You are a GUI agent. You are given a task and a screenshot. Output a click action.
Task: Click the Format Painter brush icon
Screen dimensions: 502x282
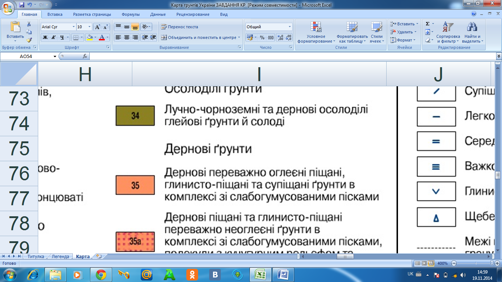[29, 40]
